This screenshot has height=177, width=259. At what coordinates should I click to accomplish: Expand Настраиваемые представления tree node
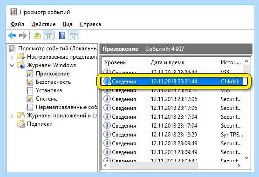click(12, 57)
